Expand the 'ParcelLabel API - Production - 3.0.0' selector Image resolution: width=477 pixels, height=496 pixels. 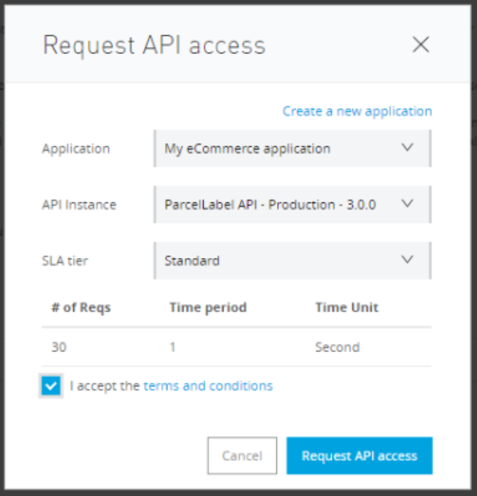285,205
